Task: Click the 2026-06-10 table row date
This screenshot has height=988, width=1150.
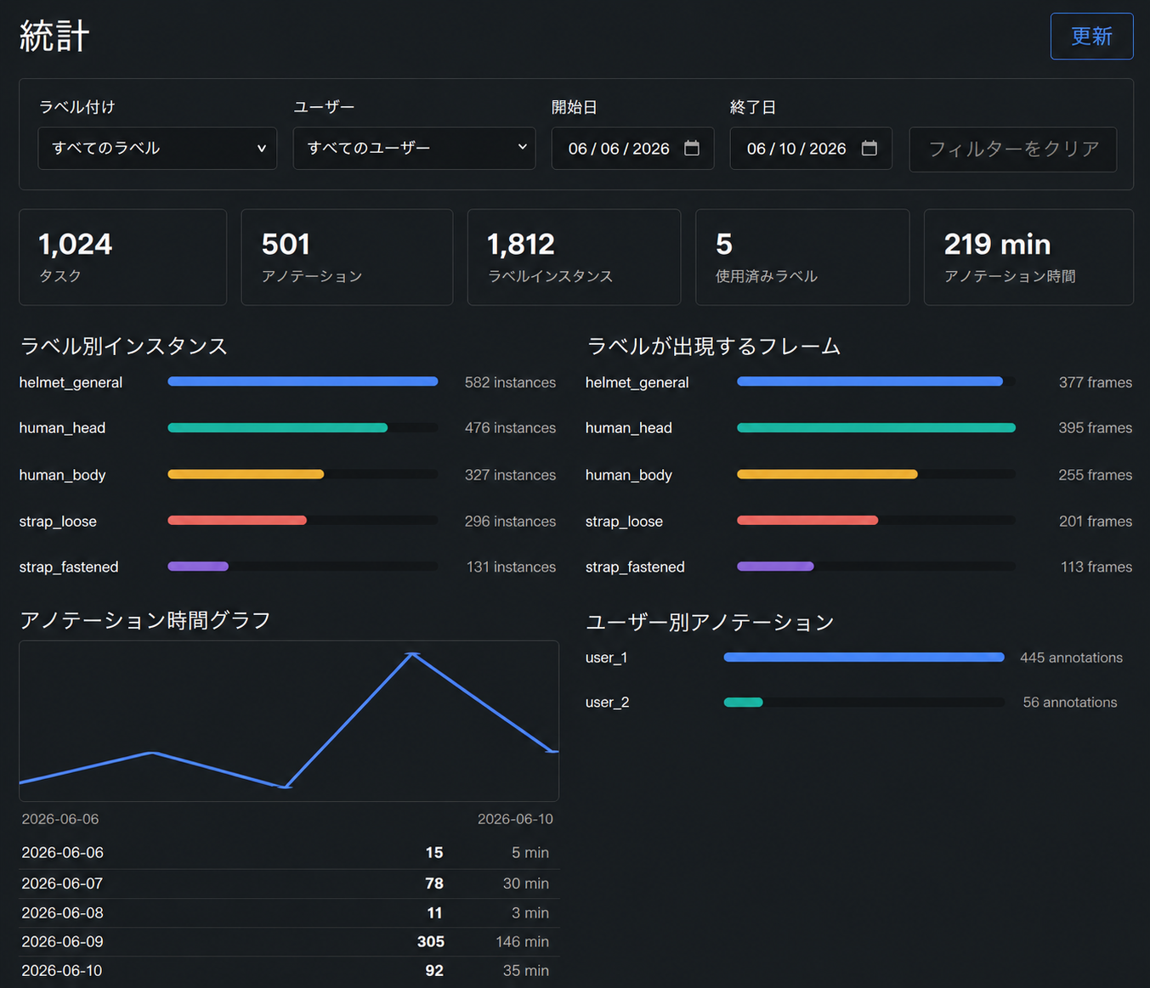Action: 62,970
